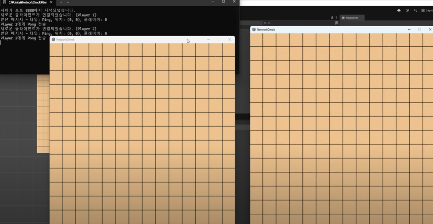Minimize the terminal window

(x=213, y=2)
